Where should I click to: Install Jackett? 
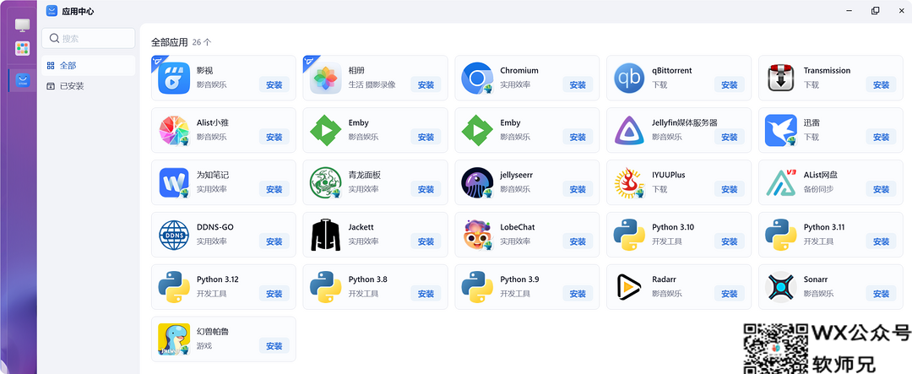(426, 242)
